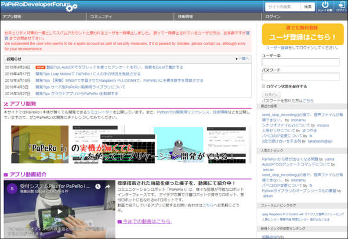
Task: Click the video channel avatar icon
Action: coord(12,187)
